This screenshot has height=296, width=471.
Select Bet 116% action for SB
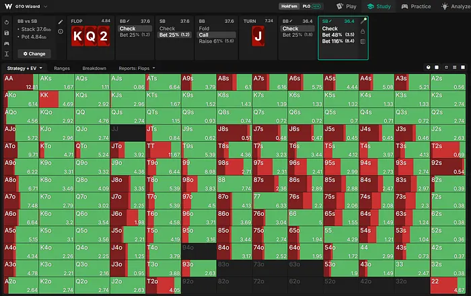coord(338,41)
